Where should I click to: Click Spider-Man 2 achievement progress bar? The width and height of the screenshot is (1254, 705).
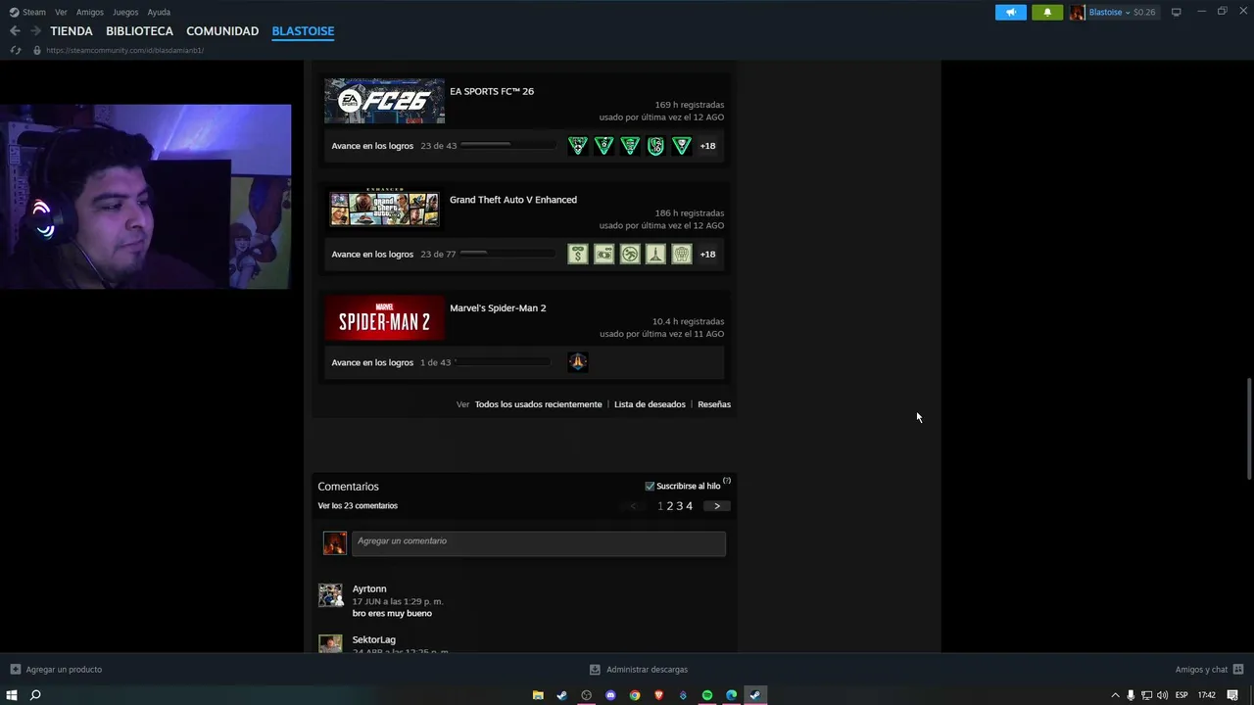[x=502, y=362]
